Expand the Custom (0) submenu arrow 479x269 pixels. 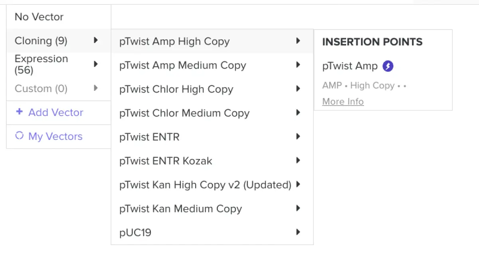click(x=96, y=88)
